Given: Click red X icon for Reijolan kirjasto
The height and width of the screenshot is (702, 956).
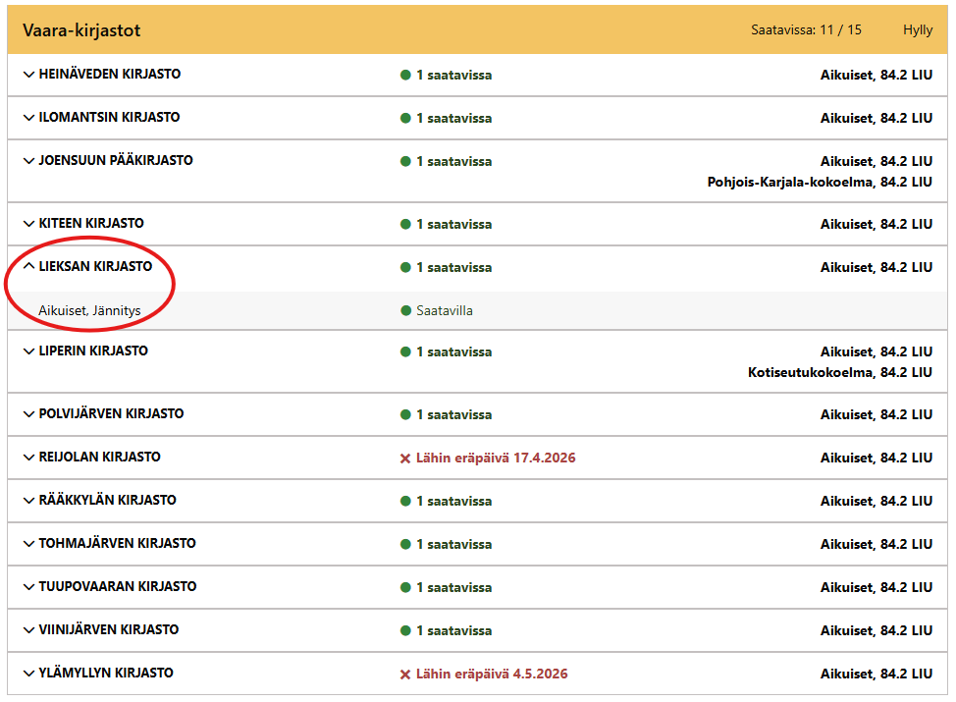Looking at the screenshot, I should 405,459.
